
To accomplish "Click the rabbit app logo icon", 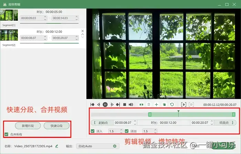I will coord(5,4).
